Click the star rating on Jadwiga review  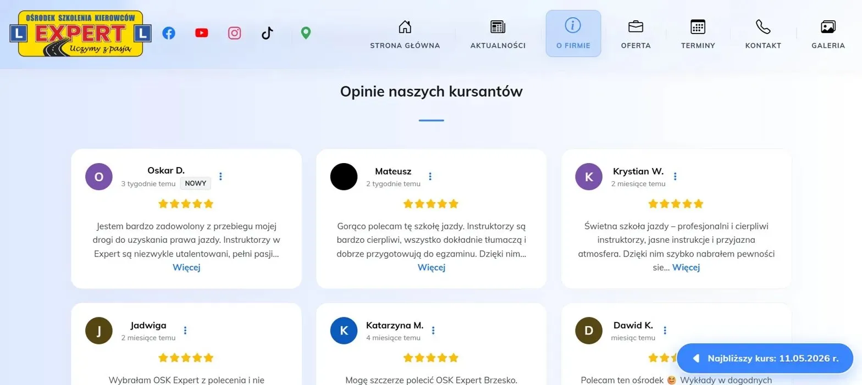coord(186,358)
